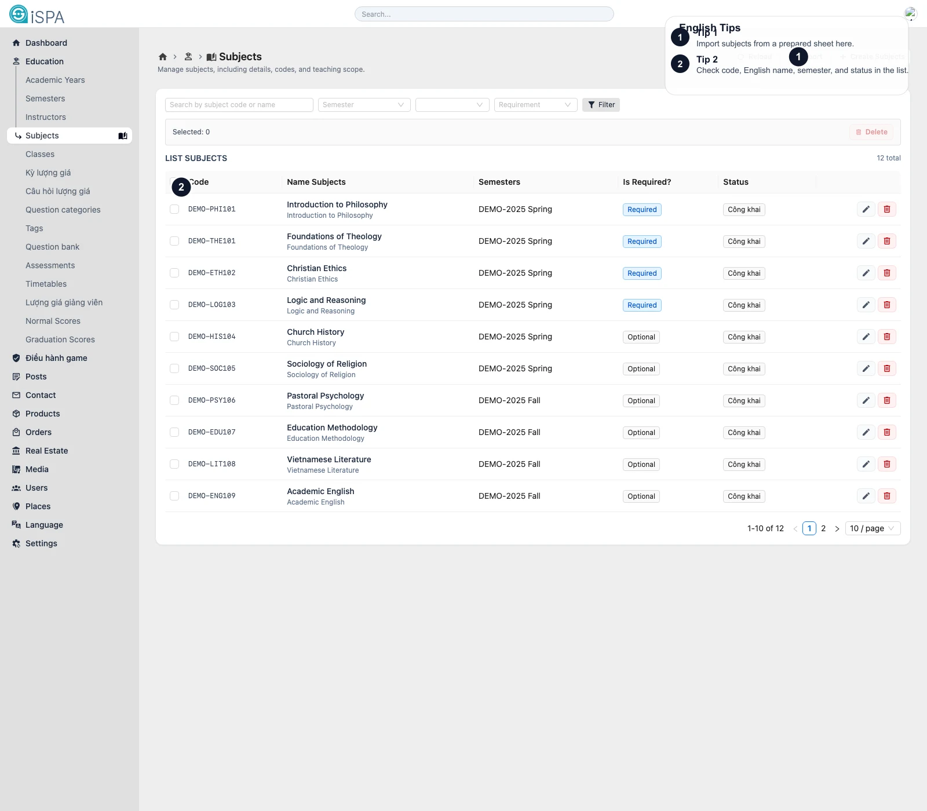Delete the Christian Ethics subject row
The height and width of the screenshot is (811, 927).
coord(886,273)
